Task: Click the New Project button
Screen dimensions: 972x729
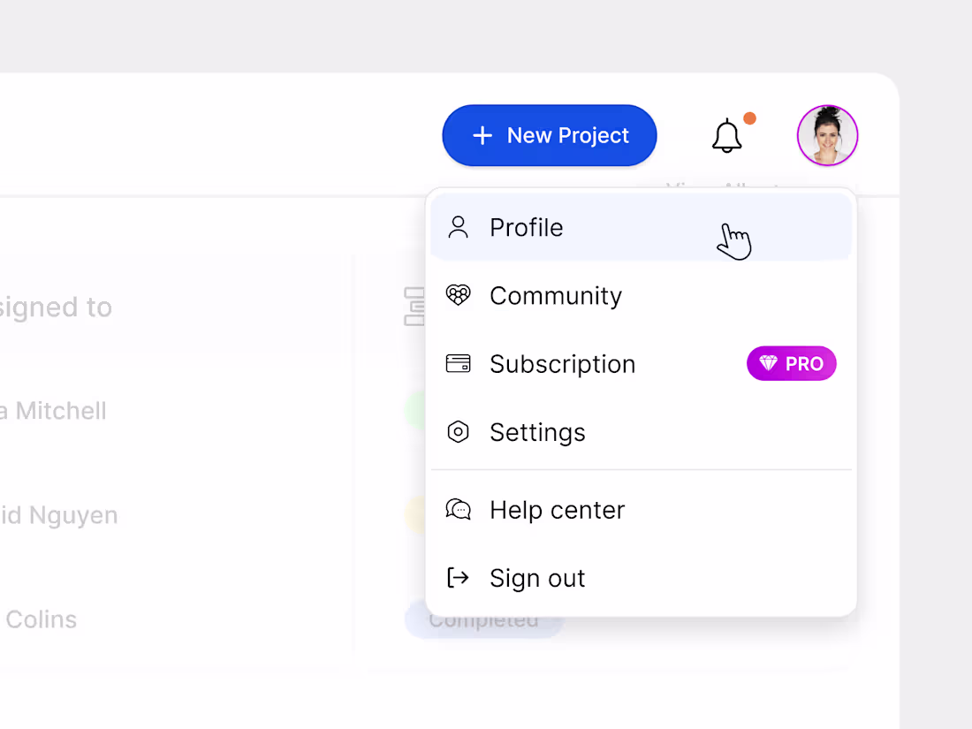Action: 549,135
